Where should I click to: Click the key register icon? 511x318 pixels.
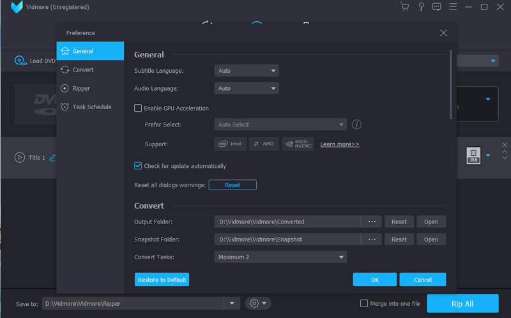click(x=421, y=7)
